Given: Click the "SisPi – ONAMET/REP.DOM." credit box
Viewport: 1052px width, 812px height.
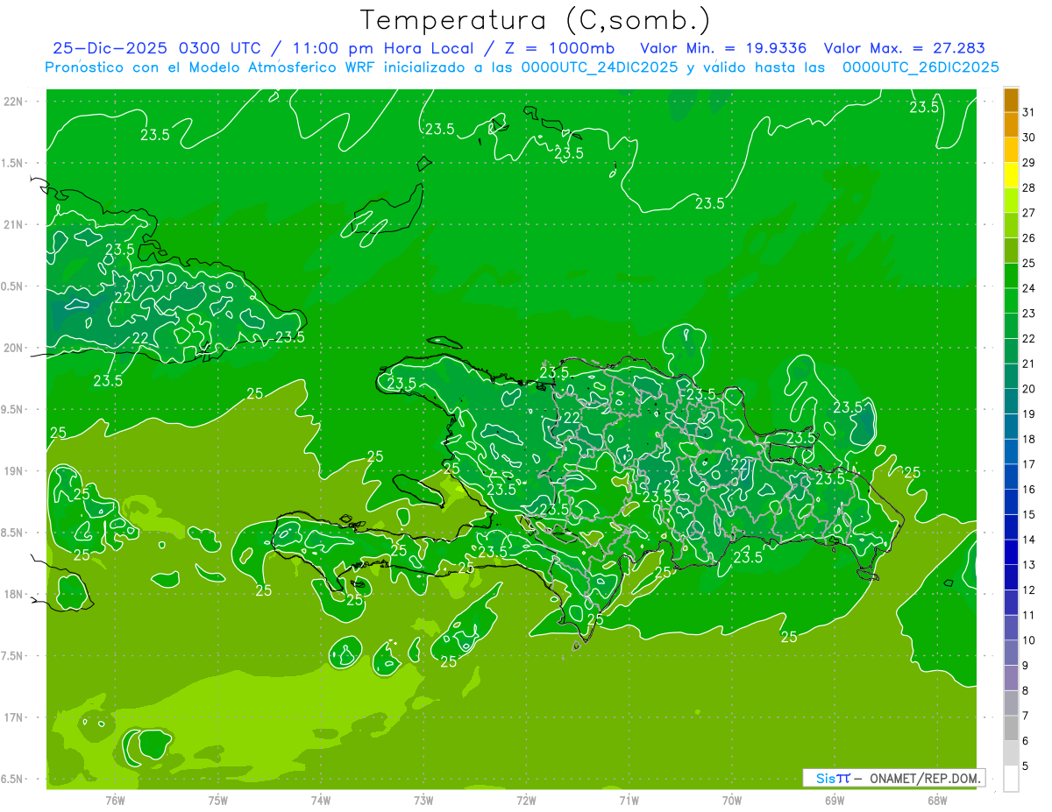Looking at the screenshot, I should point(893,778).
